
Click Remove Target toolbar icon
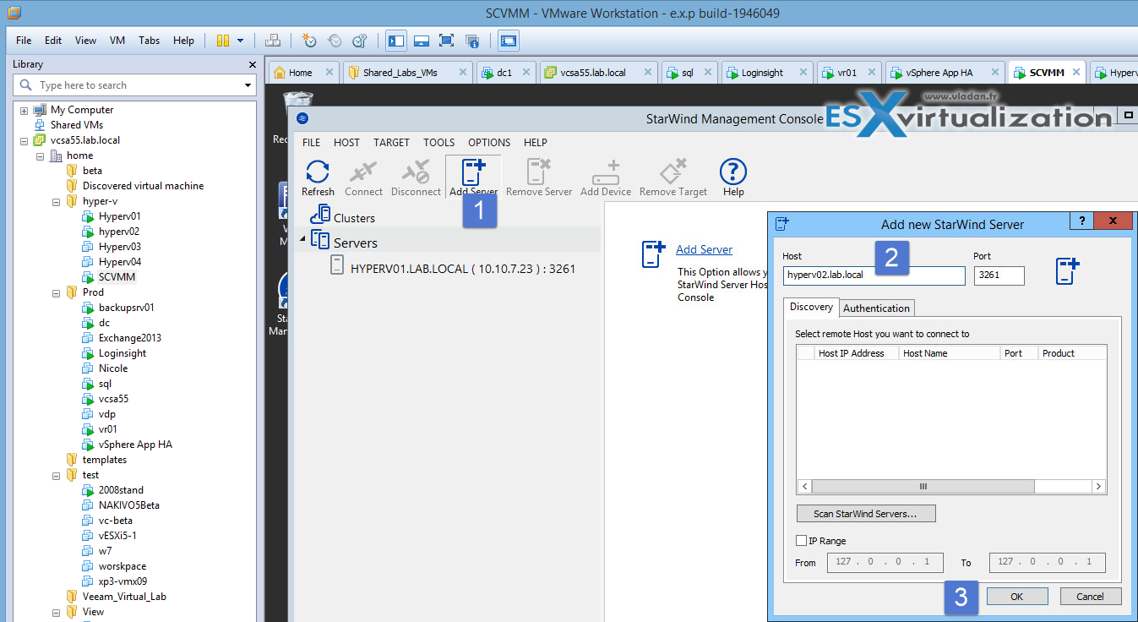point(673,178)
